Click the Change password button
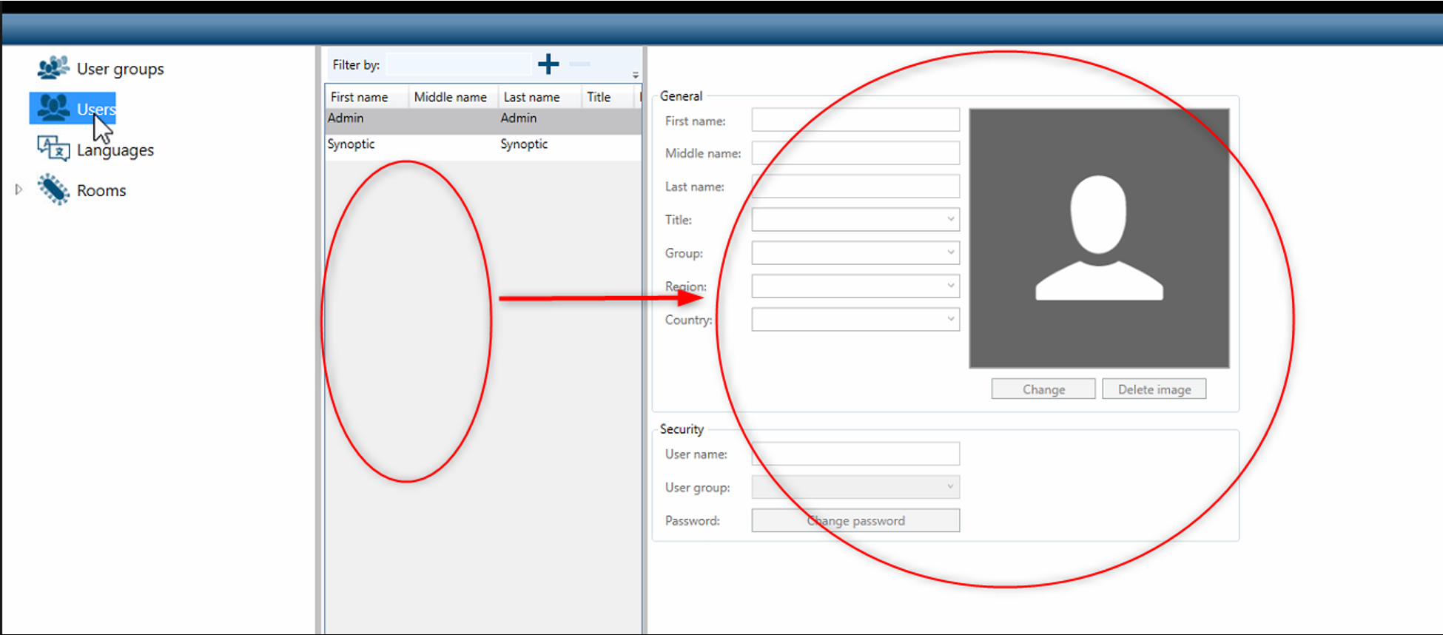Viewport: 1443px width, 635px height. (x=855, y=520)
